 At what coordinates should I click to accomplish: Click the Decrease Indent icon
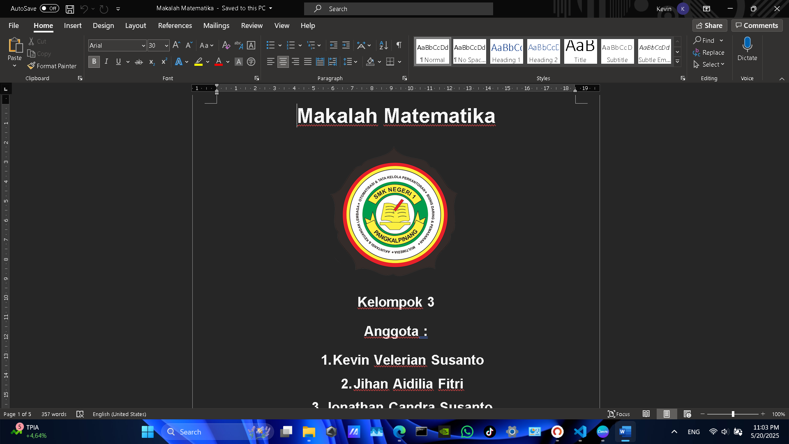pos(334,45)
